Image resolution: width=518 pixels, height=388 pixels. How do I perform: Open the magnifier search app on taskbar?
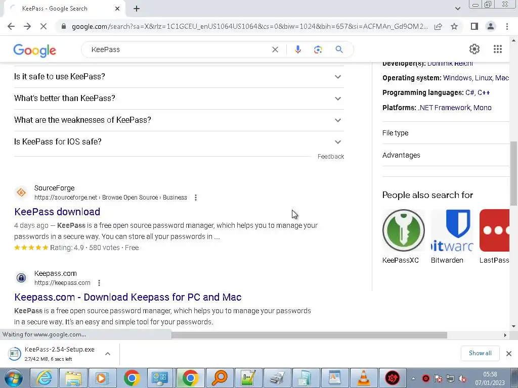220,378
